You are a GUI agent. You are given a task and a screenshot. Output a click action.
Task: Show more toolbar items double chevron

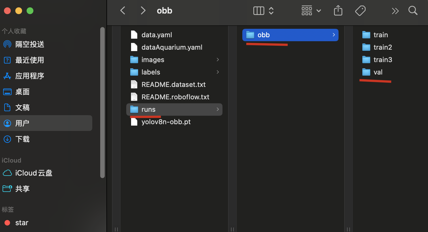click(x=395, y=11)
